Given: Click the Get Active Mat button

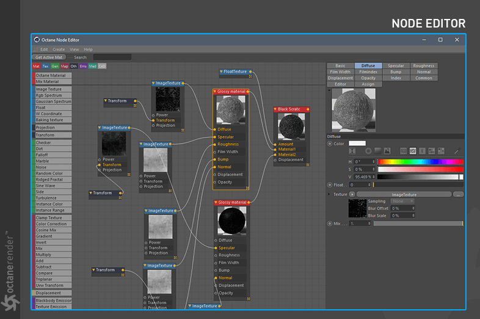Looking at the screenshot, I should pos(49,57).
